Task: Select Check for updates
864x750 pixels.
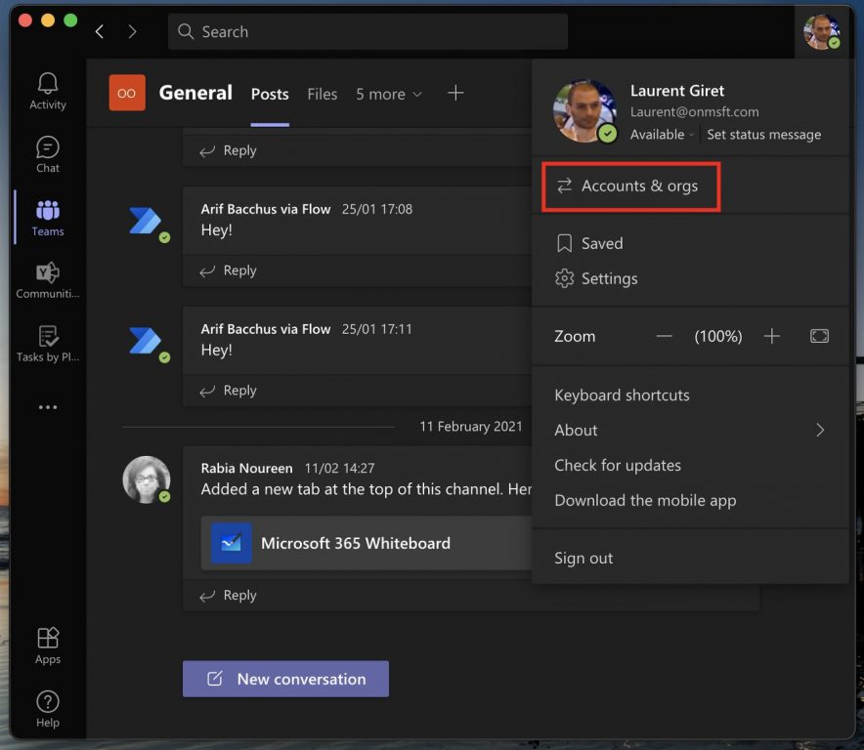Action: (x=617, y=466)
